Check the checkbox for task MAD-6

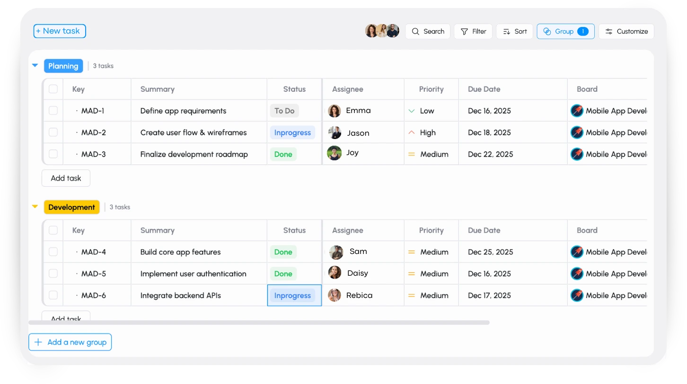pyautogui.click(x=53, y=295)
